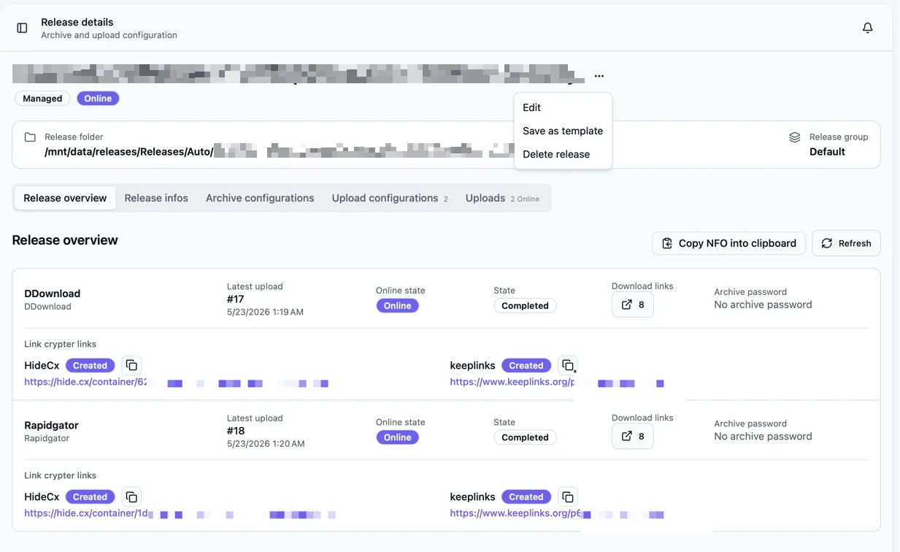
Task: Open the DDownload keeplinks.org link
Action: (557, 382)
